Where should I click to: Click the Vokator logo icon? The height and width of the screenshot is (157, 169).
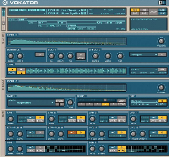pos(5,3)
